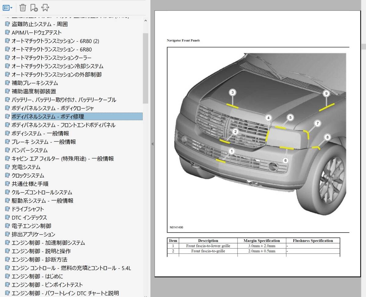Click the bookmarks panel scroll up arrow
The image size is (366, 297).
(145, 21)
